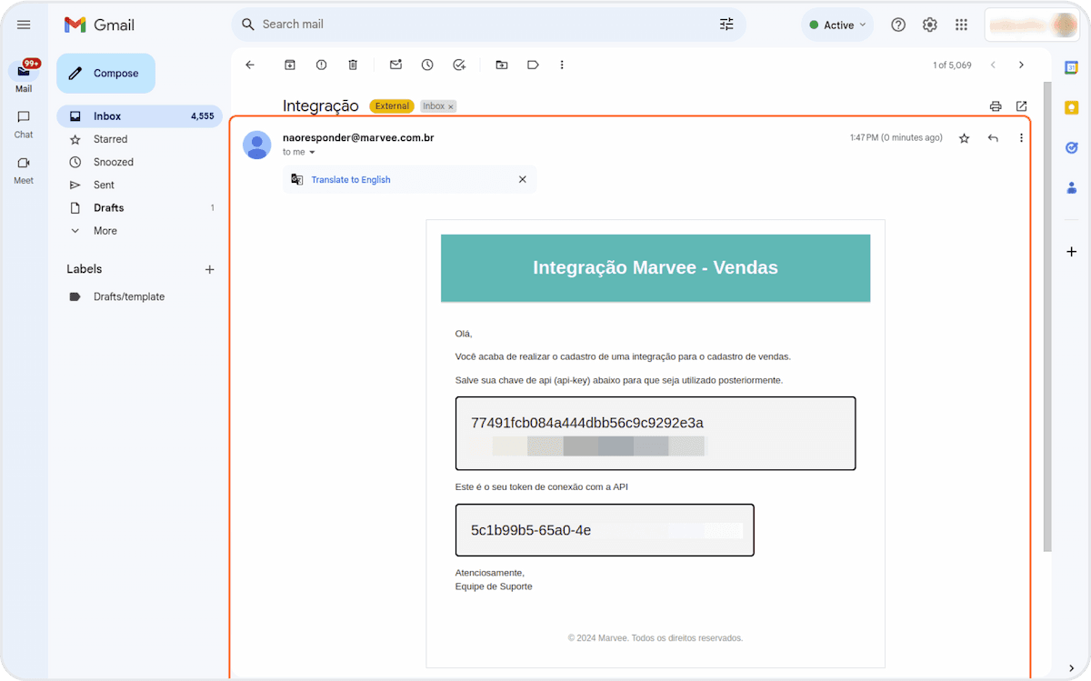Expand recipient details next to "to me"
Viewport: 1091px width, 681px height.
[312, 153]
